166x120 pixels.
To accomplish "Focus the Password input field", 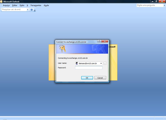I will coord(89,68).
